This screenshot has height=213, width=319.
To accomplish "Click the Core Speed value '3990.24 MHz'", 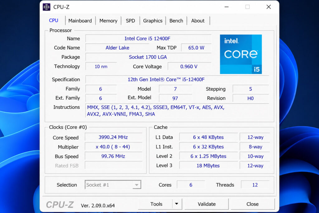I will point(113,137).
